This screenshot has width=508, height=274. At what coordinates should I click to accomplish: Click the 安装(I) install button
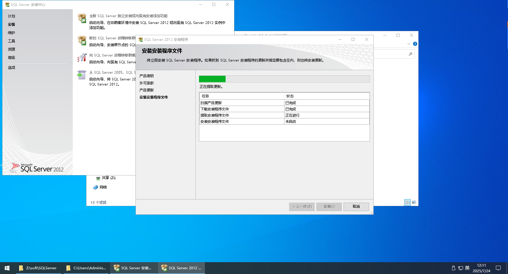[329, 207]
